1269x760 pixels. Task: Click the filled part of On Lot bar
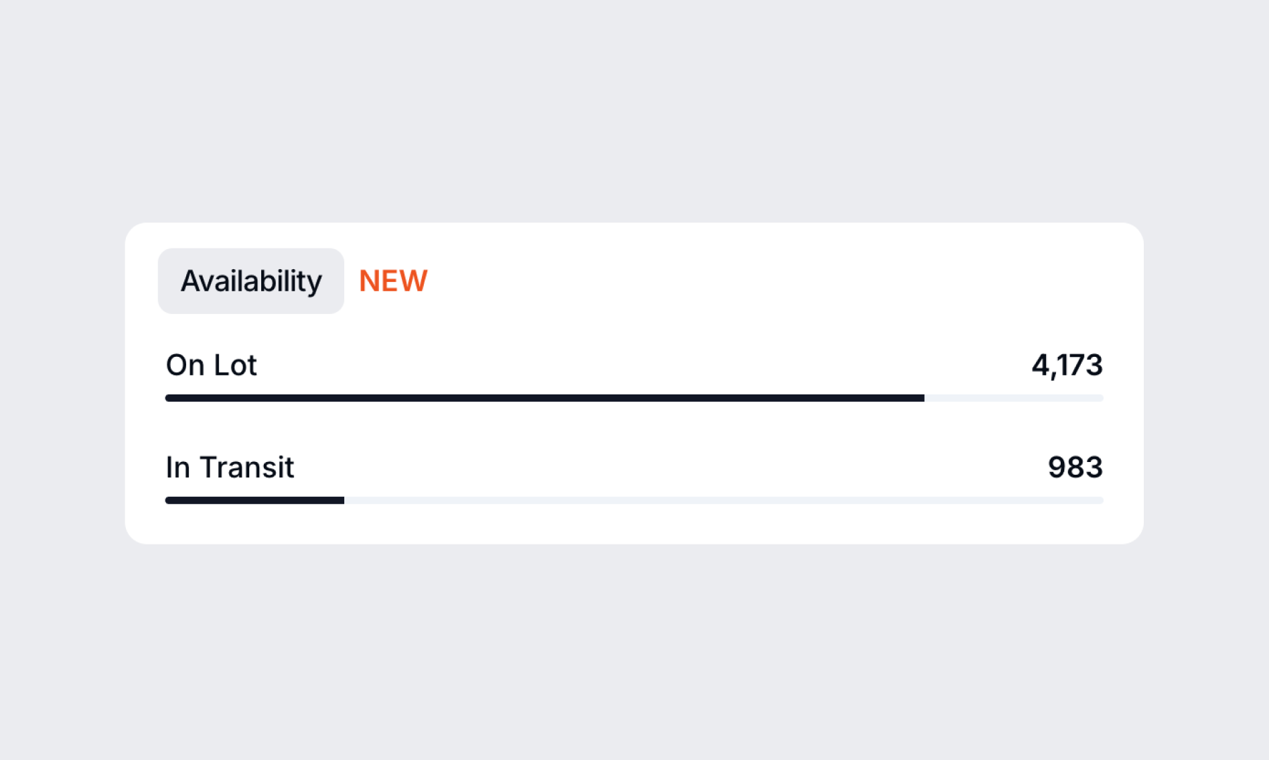[544, 398]
